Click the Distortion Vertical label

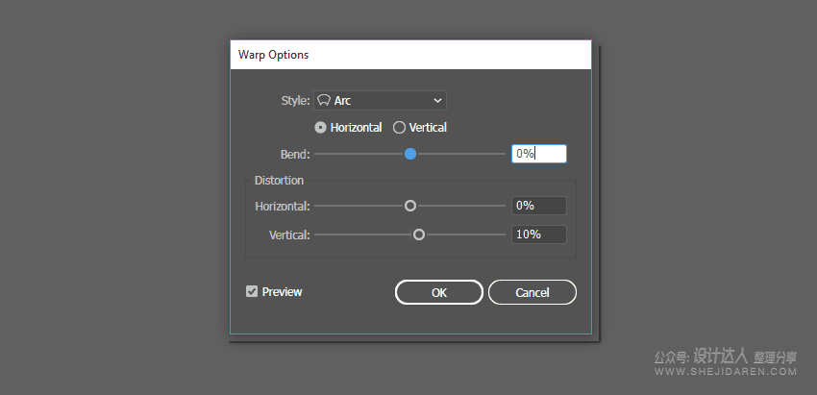[289, 235]
